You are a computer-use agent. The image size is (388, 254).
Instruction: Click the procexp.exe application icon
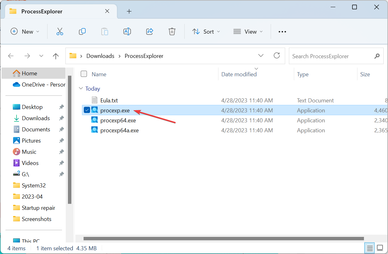[x=95, y=110]
